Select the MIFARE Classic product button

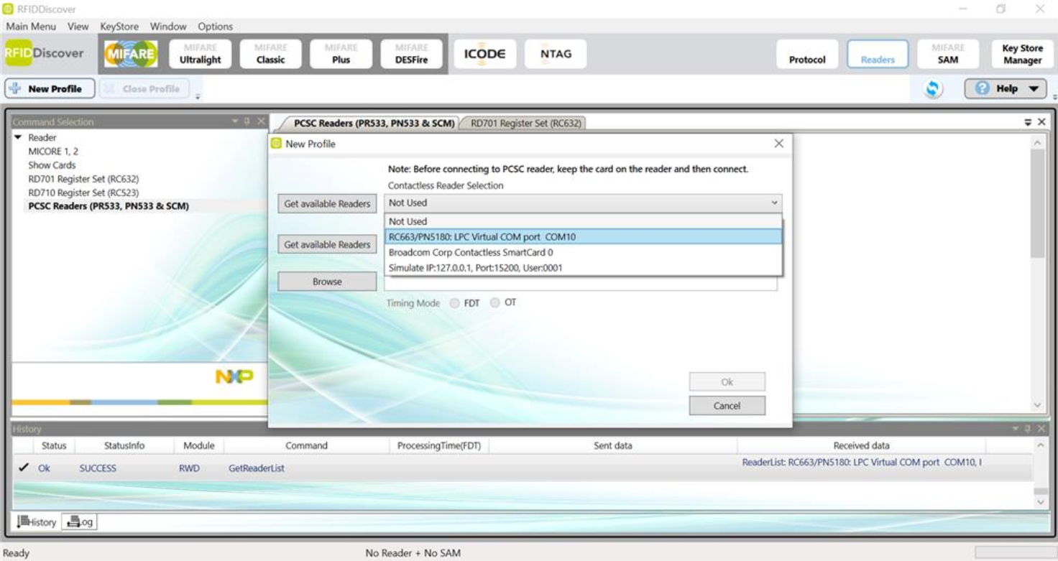[272, 53]
